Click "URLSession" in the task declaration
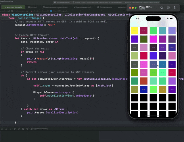184x142 pixels. [40, 39]
